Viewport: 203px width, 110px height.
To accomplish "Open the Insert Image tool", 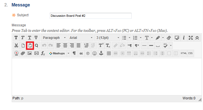I will point(30,53).
